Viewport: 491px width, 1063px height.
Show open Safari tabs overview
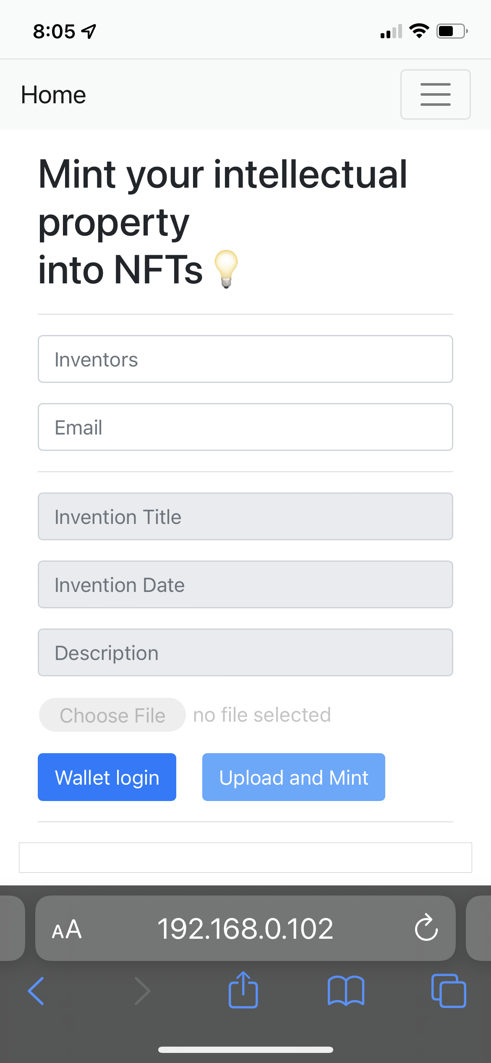[448, 991]
